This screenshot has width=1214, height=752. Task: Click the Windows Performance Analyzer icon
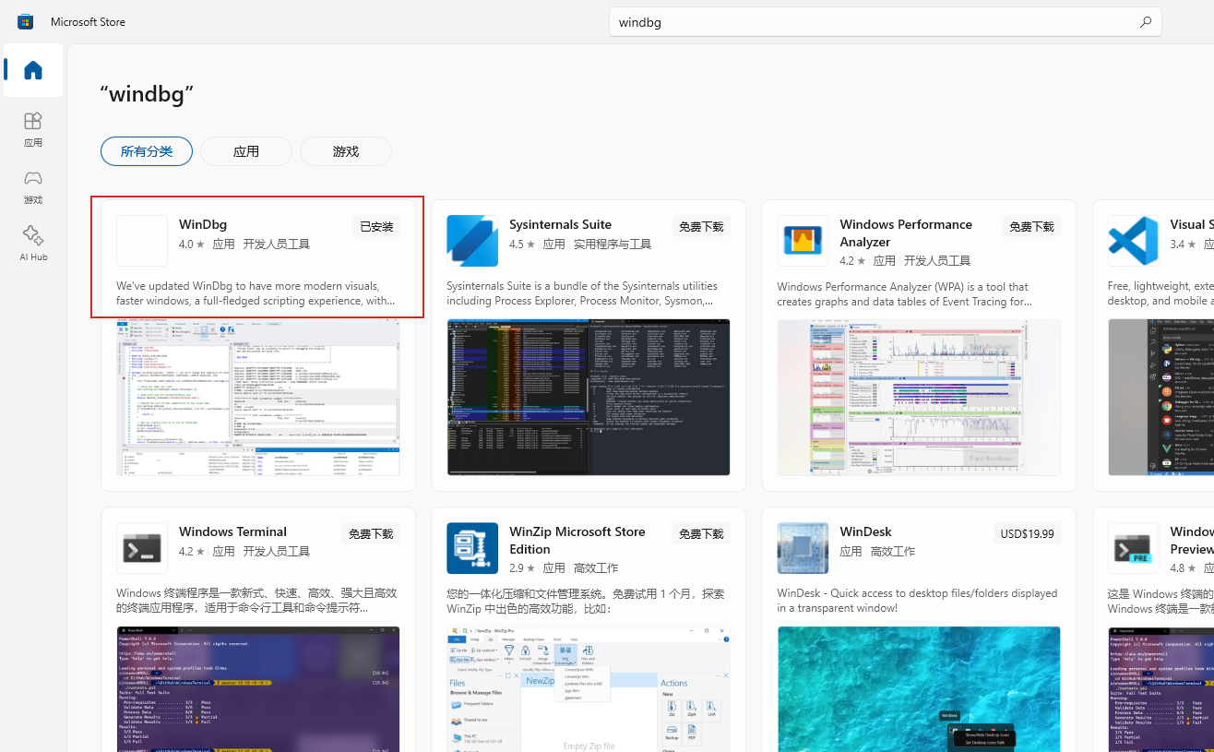point(803,241)
